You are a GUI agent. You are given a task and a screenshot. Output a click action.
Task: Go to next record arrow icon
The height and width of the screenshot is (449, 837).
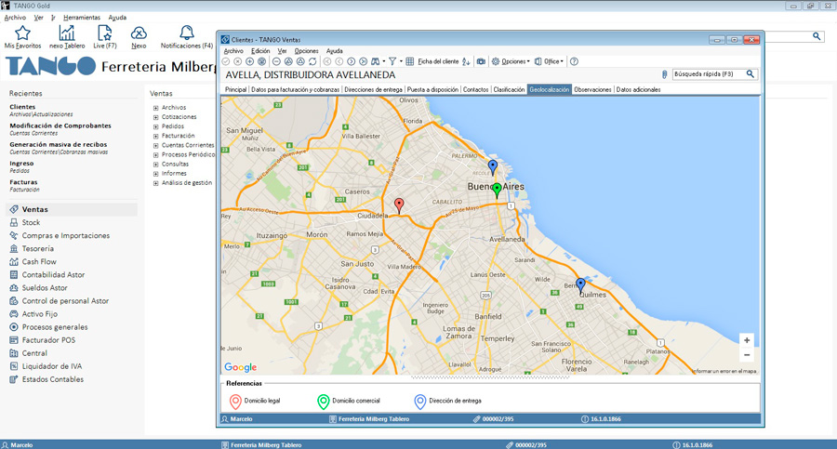point(352,61)
